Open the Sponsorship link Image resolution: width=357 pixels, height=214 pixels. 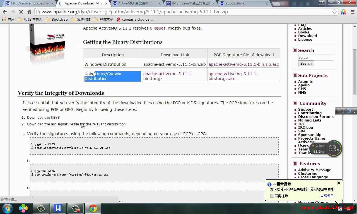pos(310,135)
